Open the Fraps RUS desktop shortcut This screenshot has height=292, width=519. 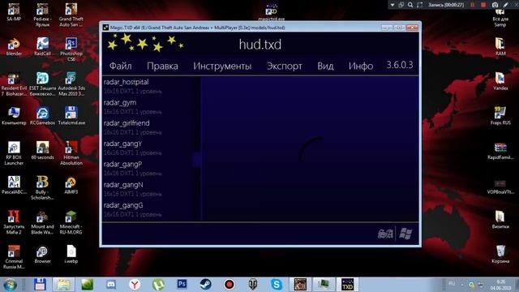click(500, 116)
